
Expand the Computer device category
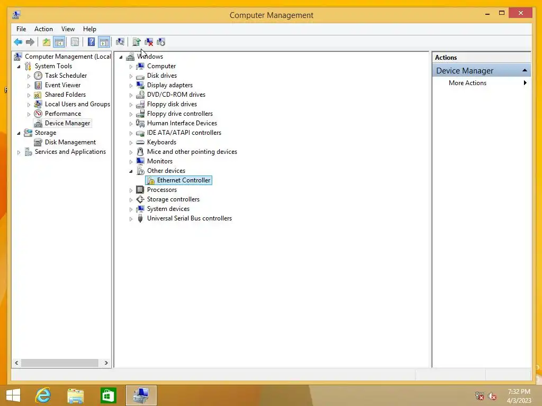point(131,66)
